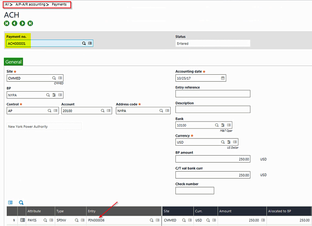Click the All breadcrumb link
The width and height of the screenshot is (312, 226).
(x=7, y=4)
